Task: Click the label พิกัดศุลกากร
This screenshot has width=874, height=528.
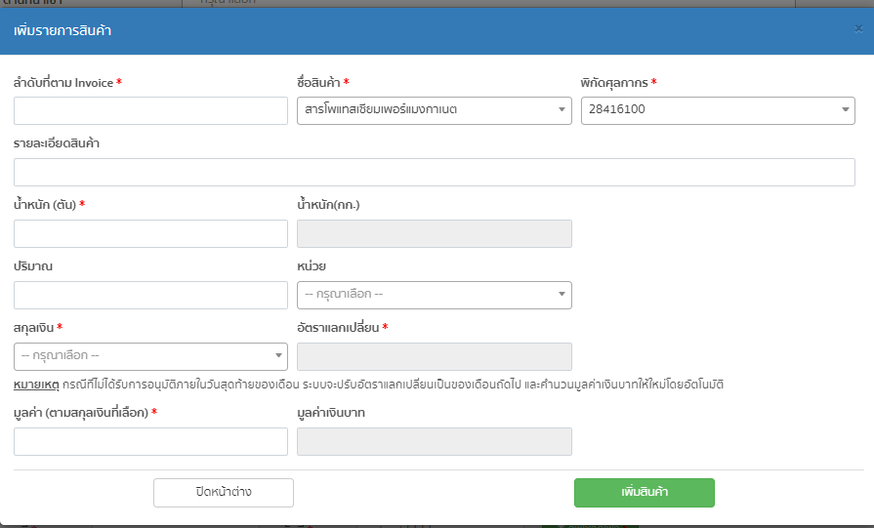Action: point(613,82)
